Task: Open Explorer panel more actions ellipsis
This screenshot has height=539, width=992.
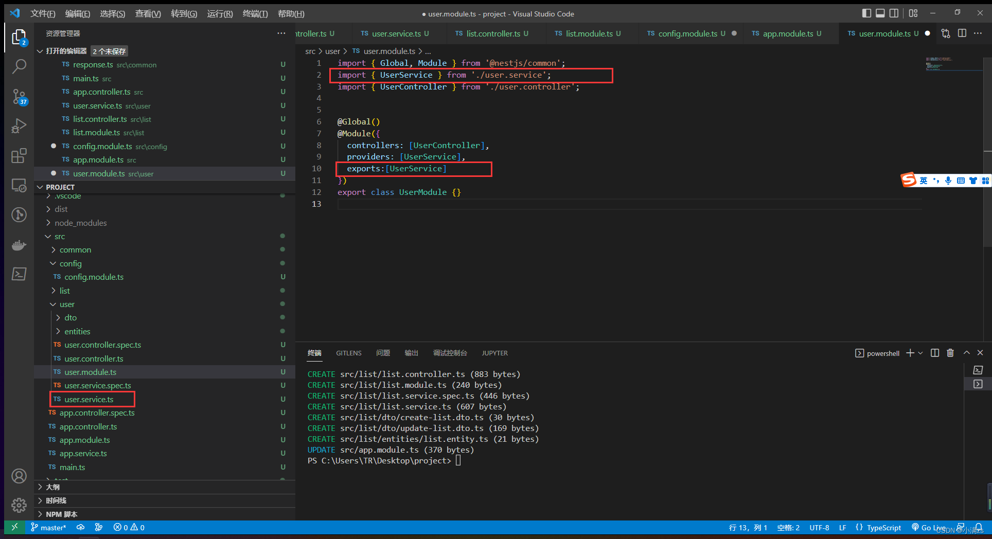Action: [x=281, y=33]
